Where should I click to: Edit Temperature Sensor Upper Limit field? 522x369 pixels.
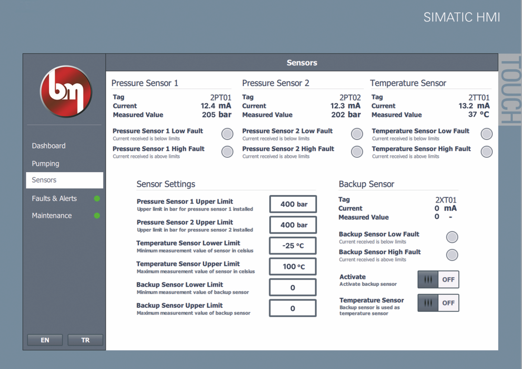(293, 267)
